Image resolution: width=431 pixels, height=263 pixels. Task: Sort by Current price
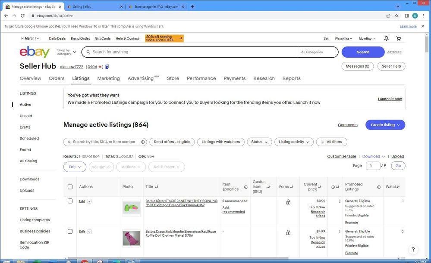point(320,187)
